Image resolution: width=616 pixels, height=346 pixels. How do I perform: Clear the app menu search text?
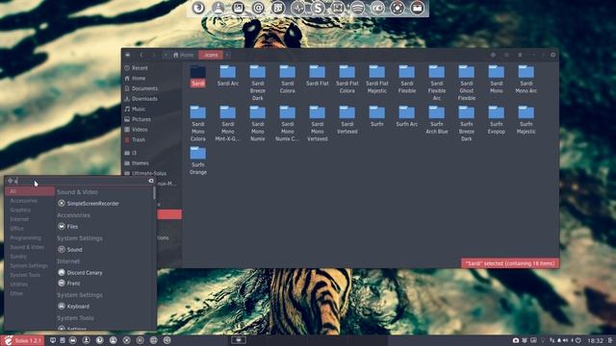(151, 181)
